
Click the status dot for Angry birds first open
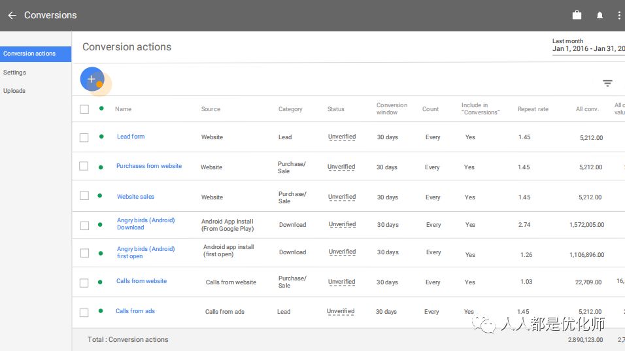(x=101, y=254)
